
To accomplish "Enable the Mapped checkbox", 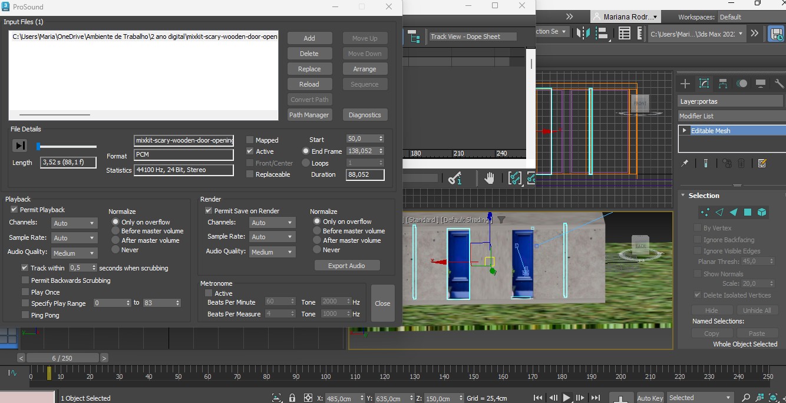I will point(250,140).
